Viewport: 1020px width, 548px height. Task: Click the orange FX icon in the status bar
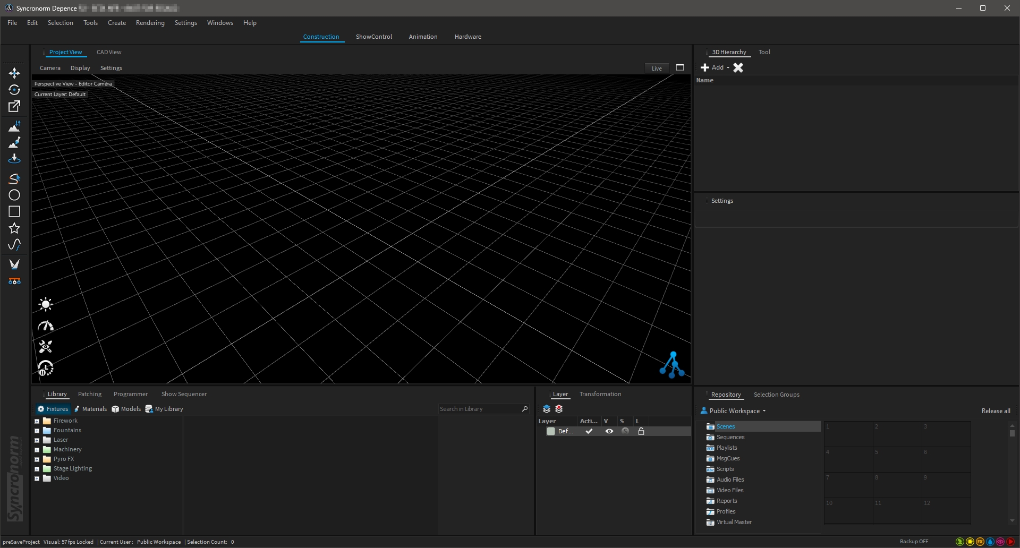click(x=980, y=542)
